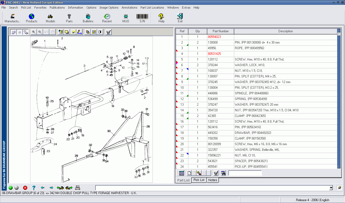Select the Zoom In magnifier tool
The height and width of the screenshot is (203, 345).
pos(34,32)
